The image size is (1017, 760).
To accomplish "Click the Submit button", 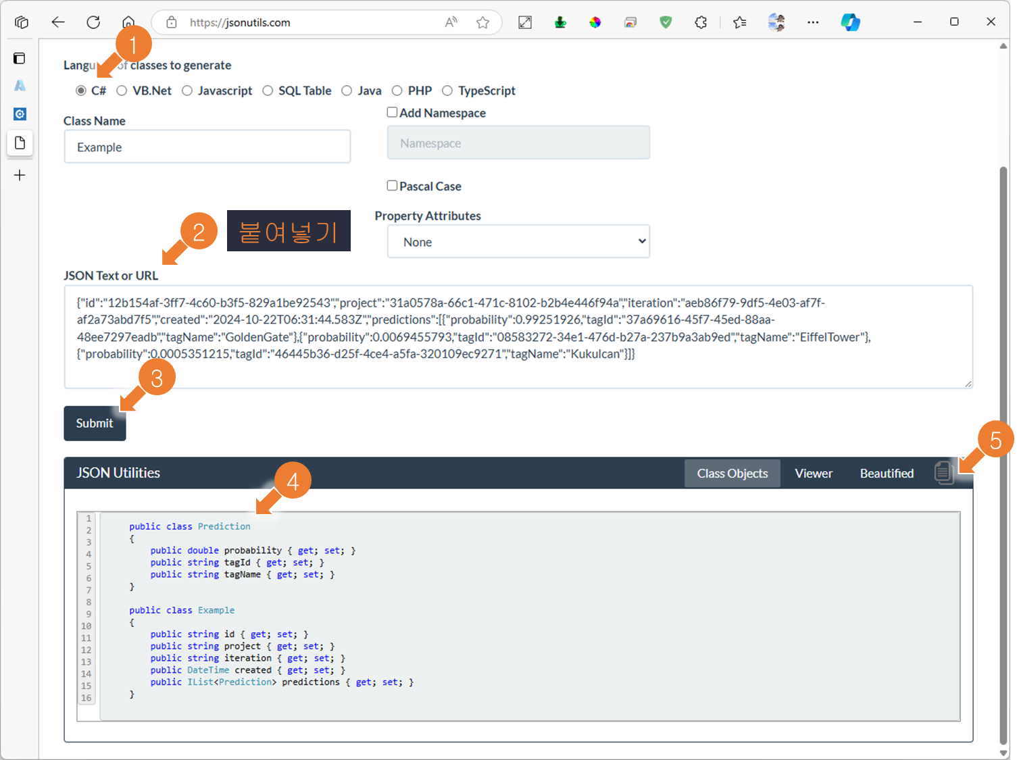I will [95, 424].
